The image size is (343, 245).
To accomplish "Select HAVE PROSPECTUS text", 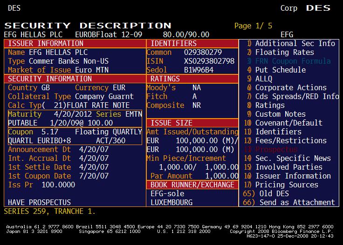I will pyautogui.click(x=39, y=202).
